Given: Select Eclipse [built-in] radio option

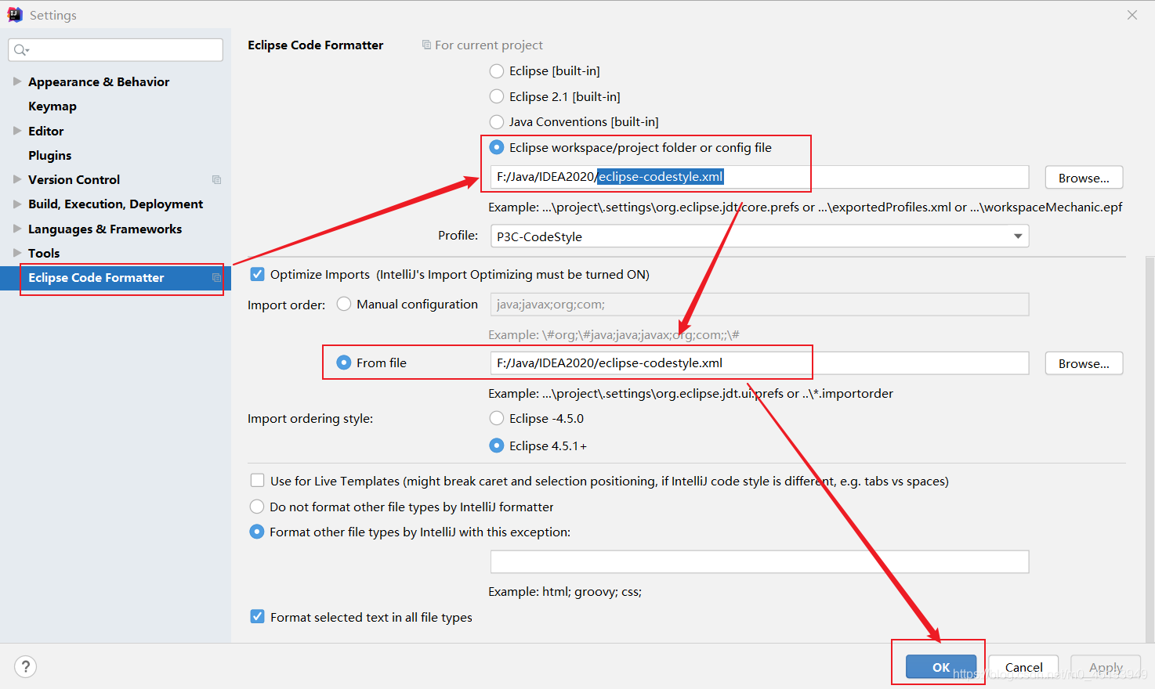Looking at the screenshot, I should pyautogui.click(x=497, y=71).
